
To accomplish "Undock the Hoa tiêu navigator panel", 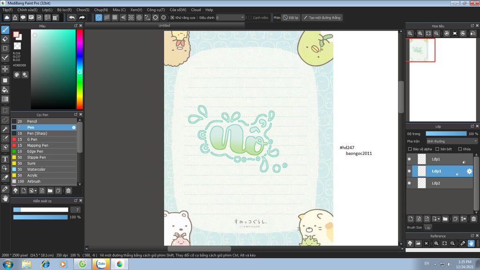I will point(472,26).
